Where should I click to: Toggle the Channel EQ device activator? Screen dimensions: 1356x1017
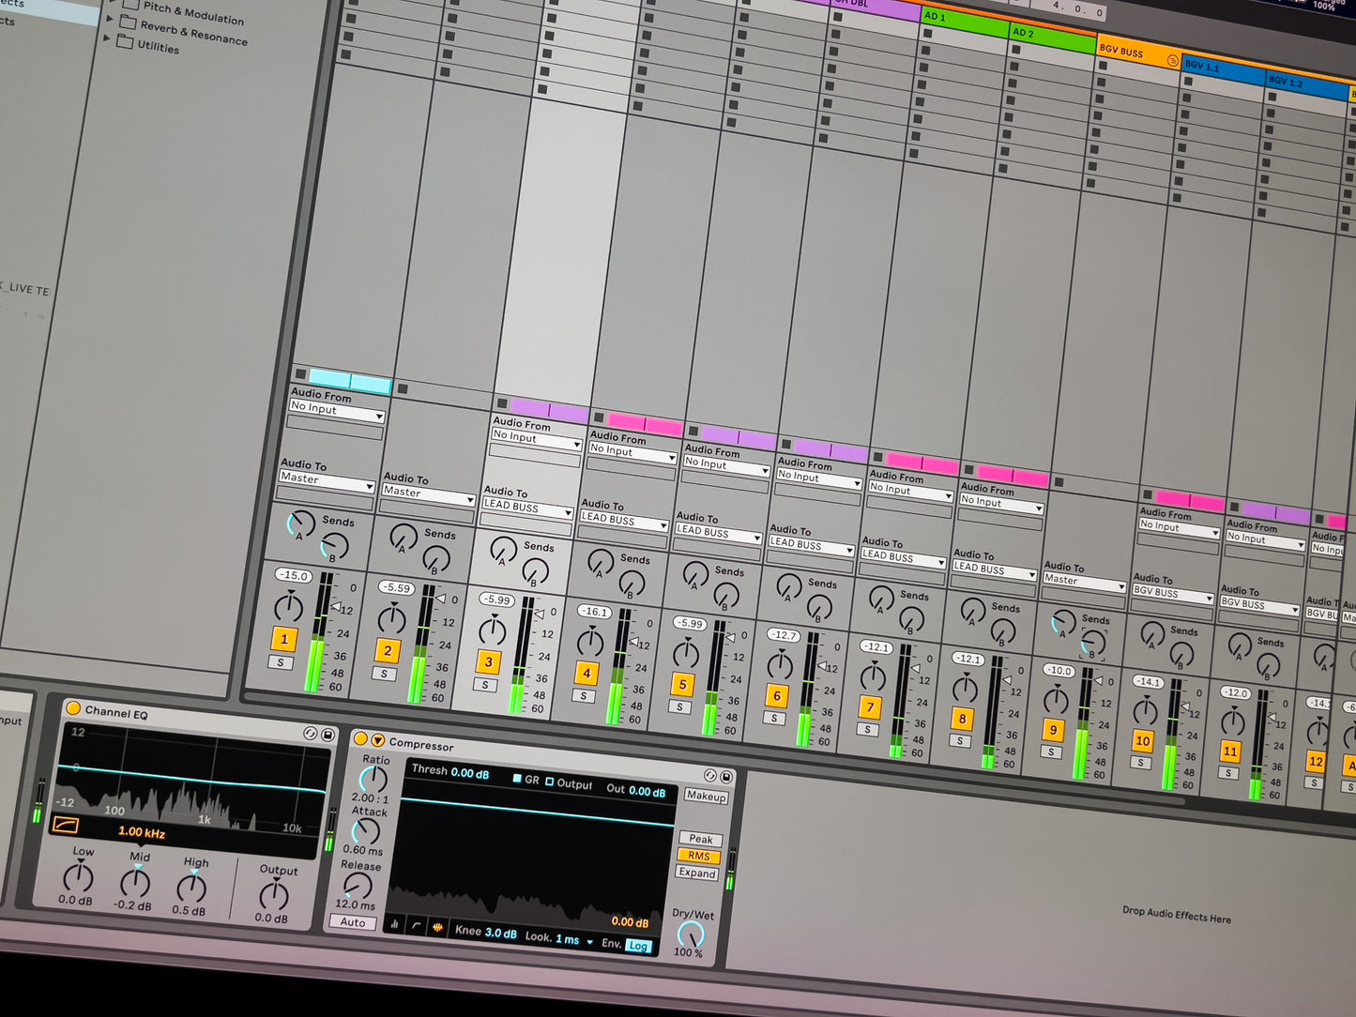click(73, 707)
